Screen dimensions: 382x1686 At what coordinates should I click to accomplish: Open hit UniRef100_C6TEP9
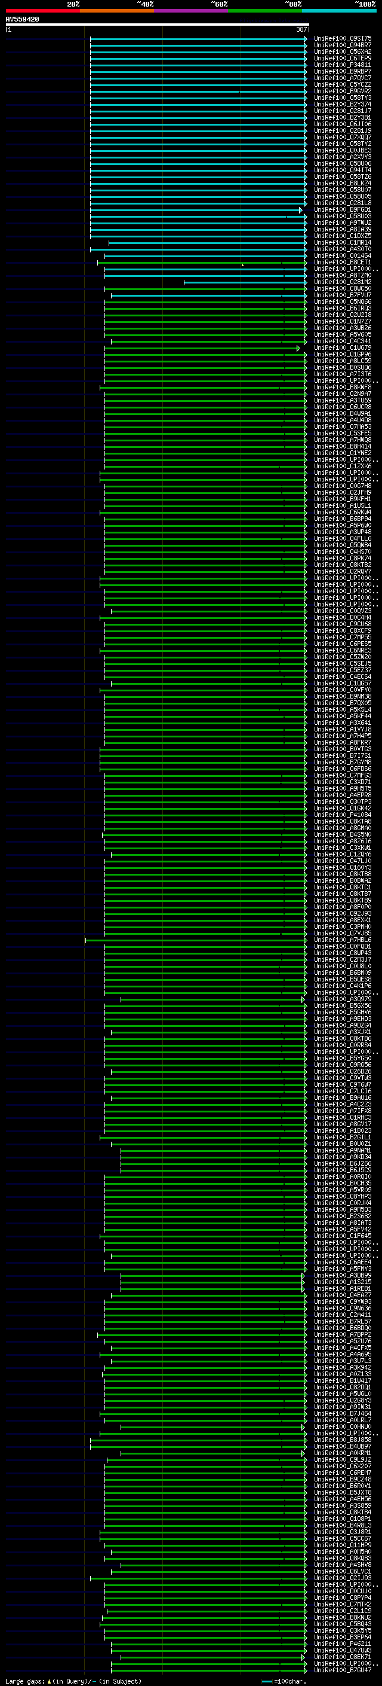click(x=343, y=58)
